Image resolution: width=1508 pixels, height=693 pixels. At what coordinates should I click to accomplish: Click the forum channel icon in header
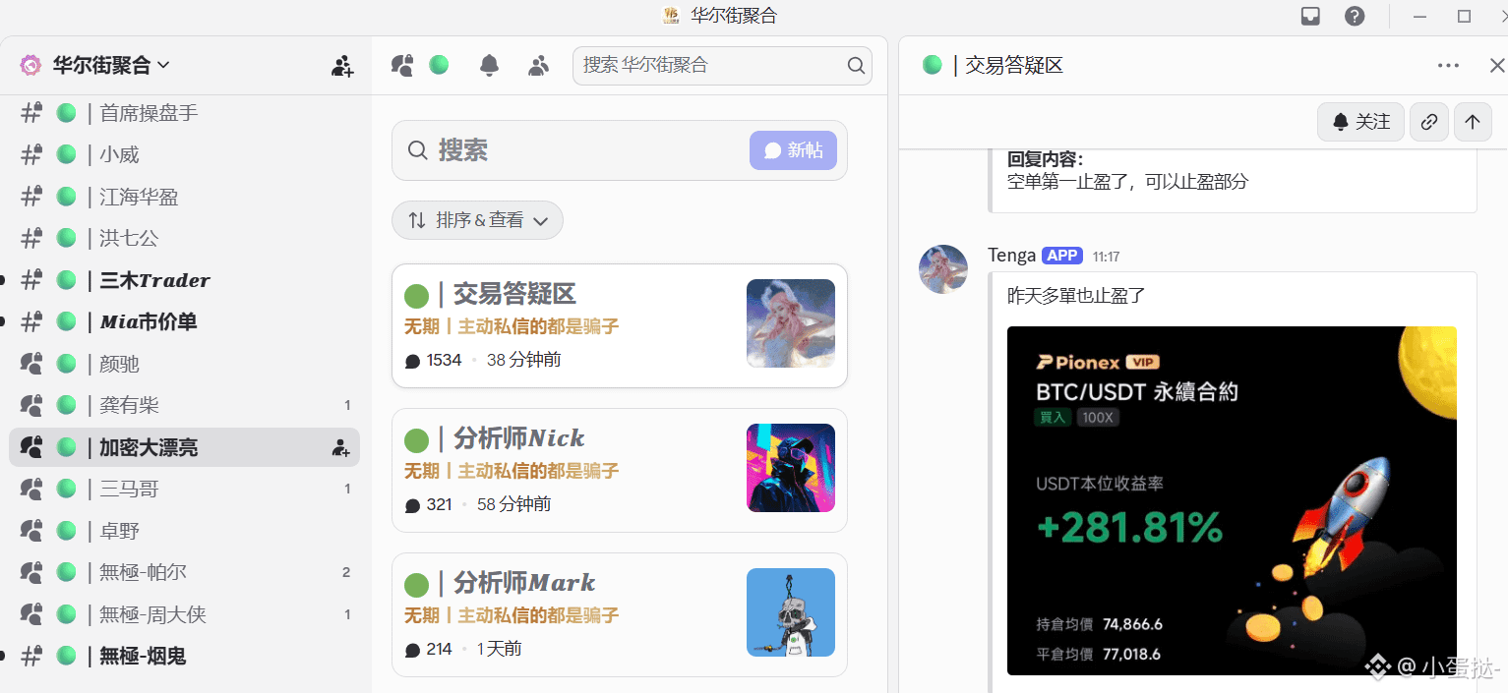pyautogui.click(x=401, y=65)
